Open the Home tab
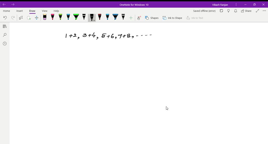The image size is (268, 144). click(7, 11)
